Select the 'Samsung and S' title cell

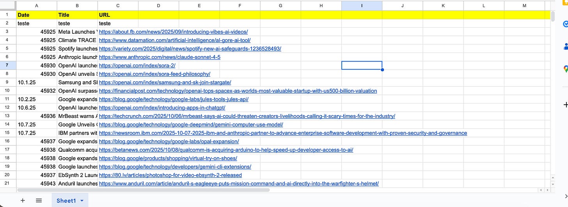click(77, 82)
